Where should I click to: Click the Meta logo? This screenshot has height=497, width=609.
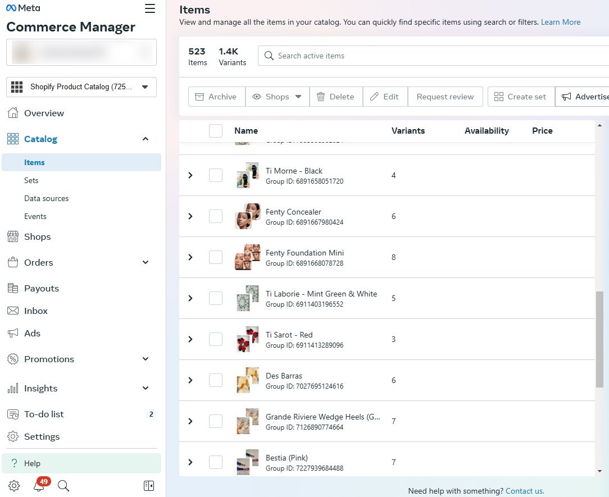pos(23,8)
